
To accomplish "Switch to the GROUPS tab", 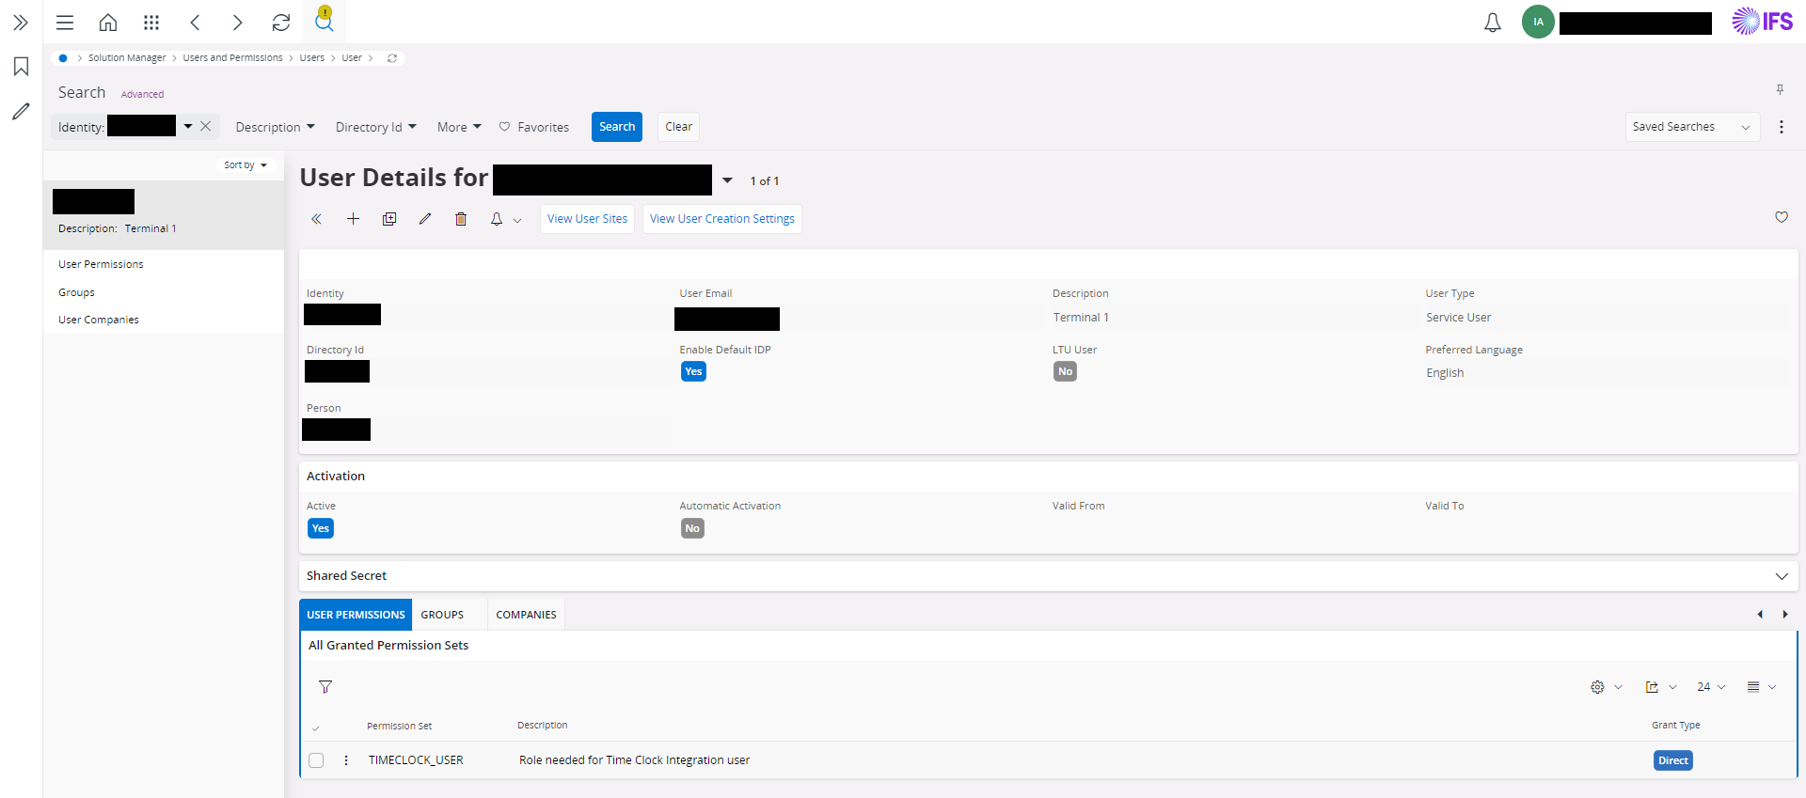I will tap(442, 615).
